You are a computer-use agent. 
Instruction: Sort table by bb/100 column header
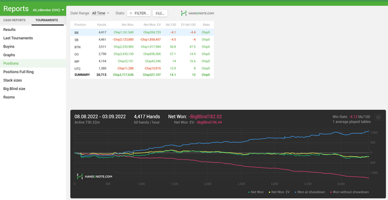point(172,25)
